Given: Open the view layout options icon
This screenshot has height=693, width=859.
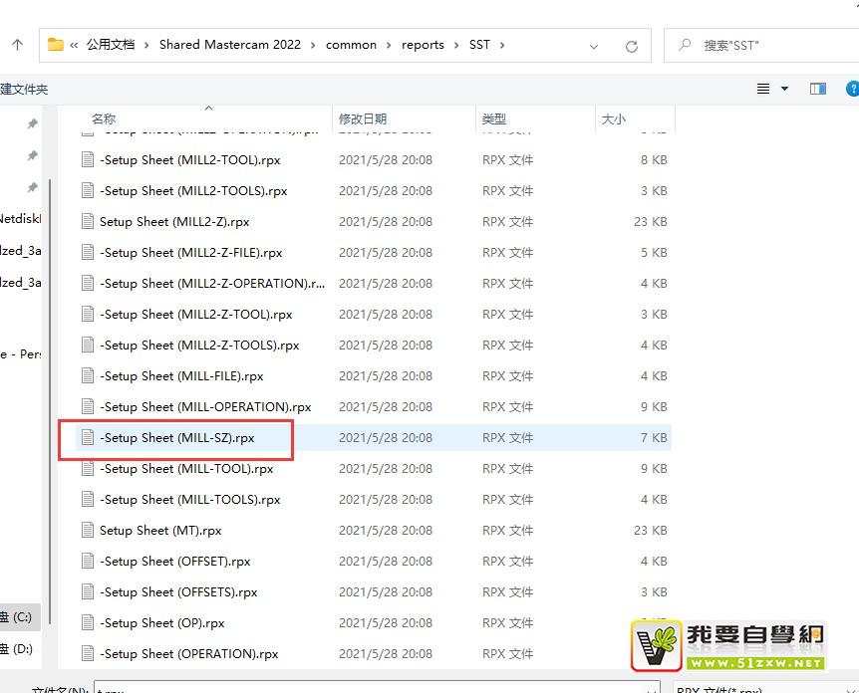Looking at the screenshot, I should [763, 89].
